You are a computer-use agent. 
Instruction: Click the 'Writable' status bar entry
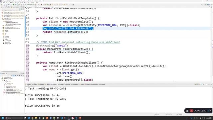click(x=157, y=115)
